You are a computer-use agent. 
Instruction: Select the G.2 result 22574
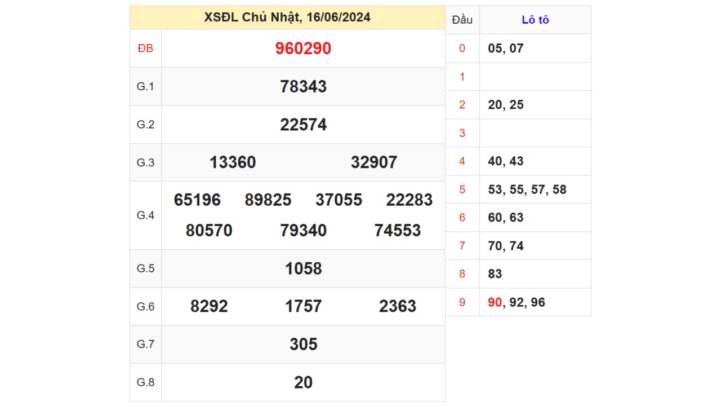303,125
